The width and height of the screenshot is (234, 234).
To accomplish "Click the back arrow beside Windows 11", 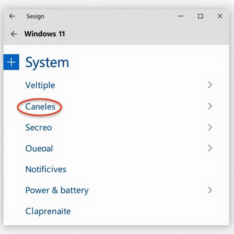I will pyautogui.click(x=14, y=34).
